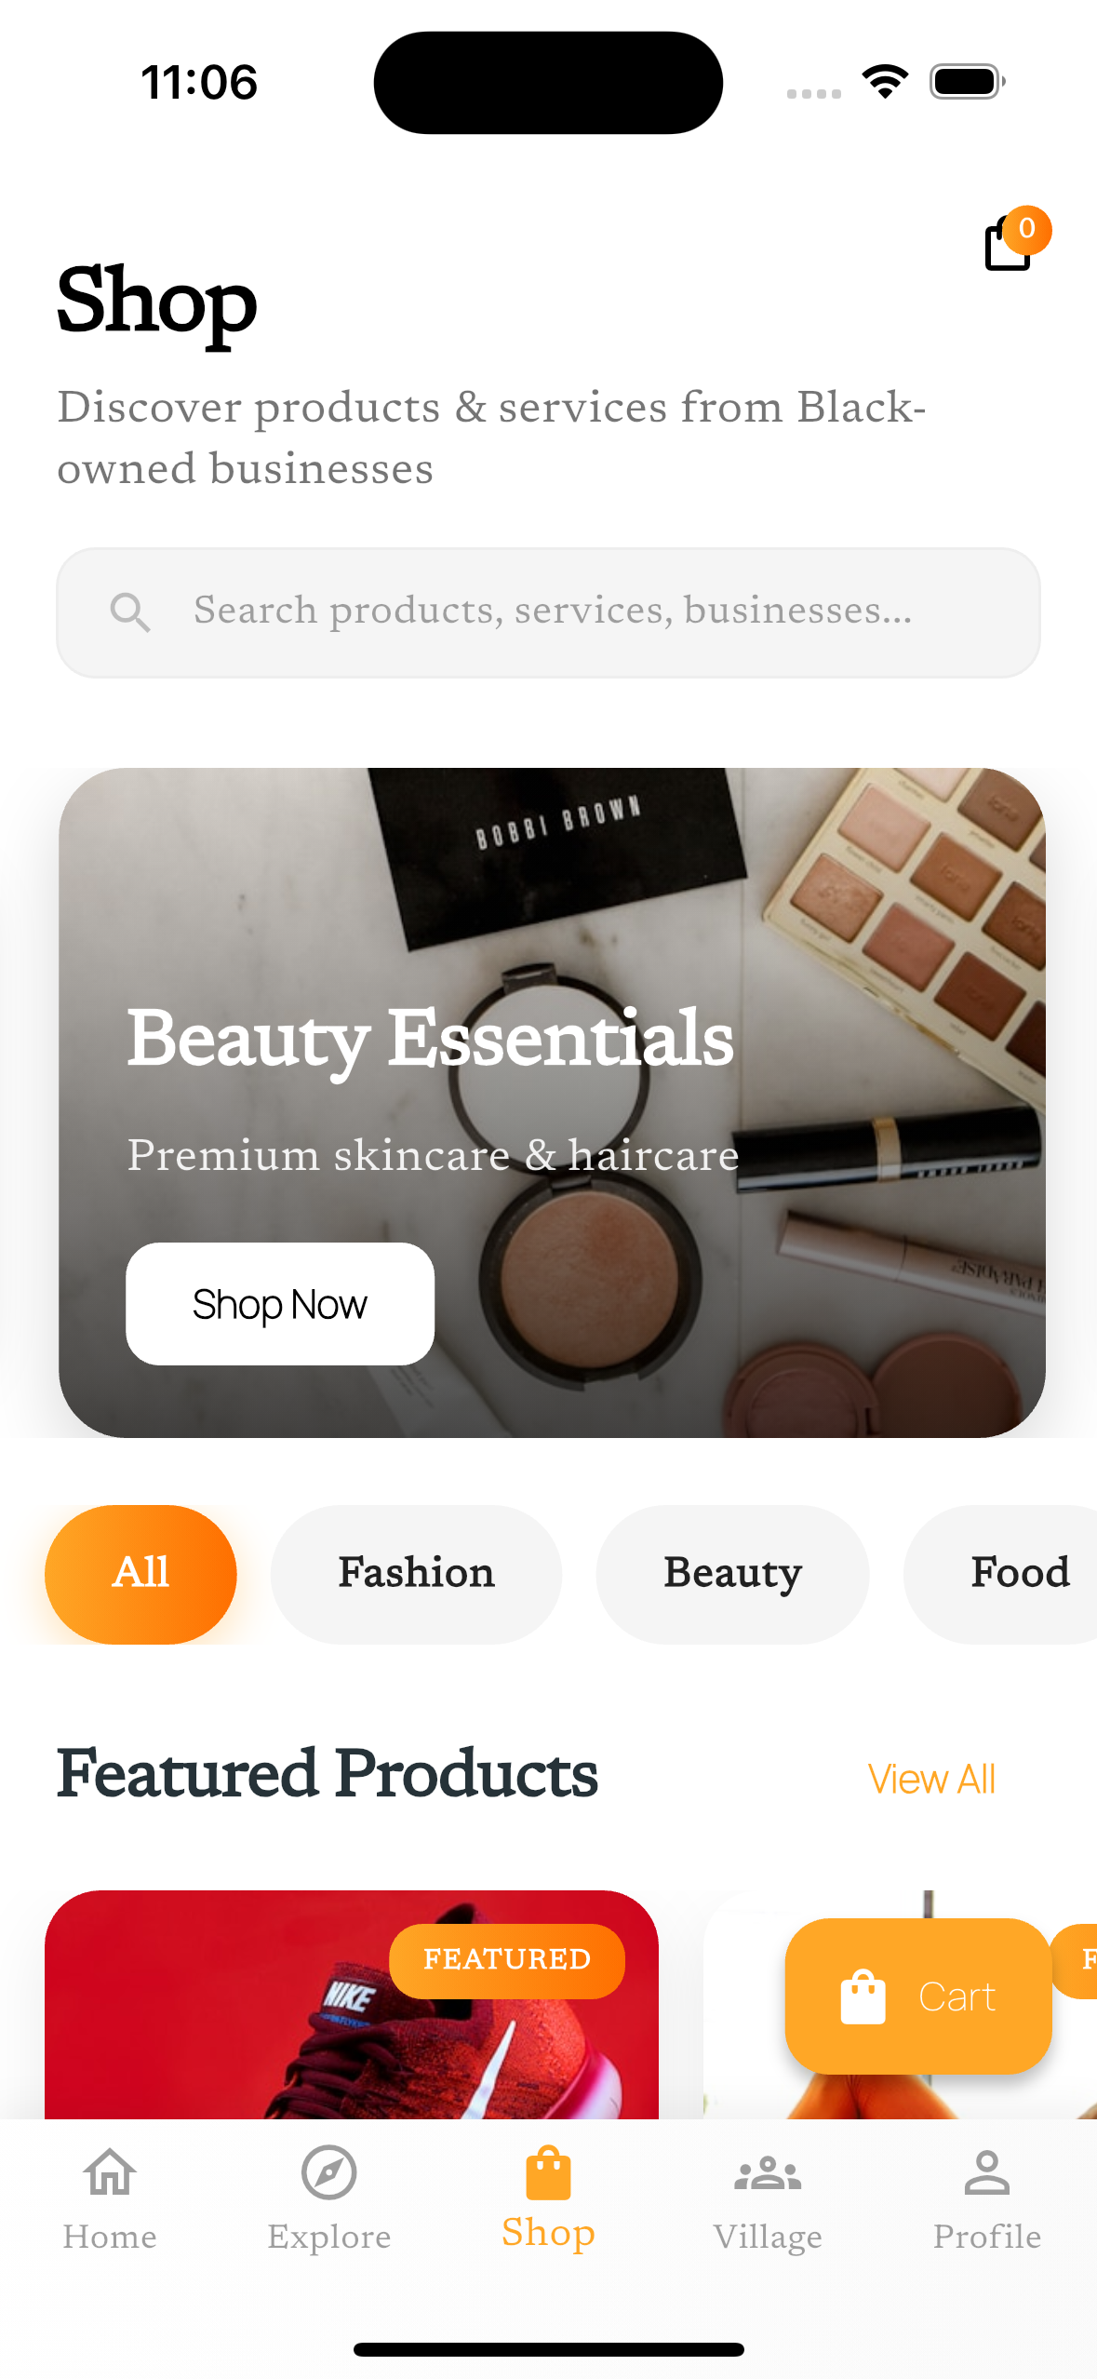The image size is (1097, 2379).
Task: Focus the Search products input field
Action: (548, 612)
